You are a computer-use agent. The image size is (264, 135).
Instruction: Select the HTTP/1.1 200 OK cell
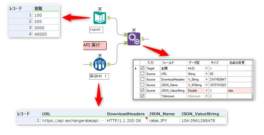point(127,121)
